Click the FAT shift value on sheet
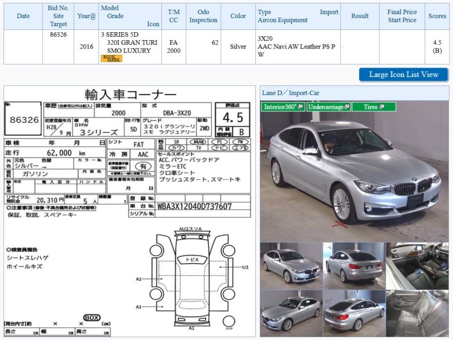This screenshot has width=453, height=340. tap(138, 145)
